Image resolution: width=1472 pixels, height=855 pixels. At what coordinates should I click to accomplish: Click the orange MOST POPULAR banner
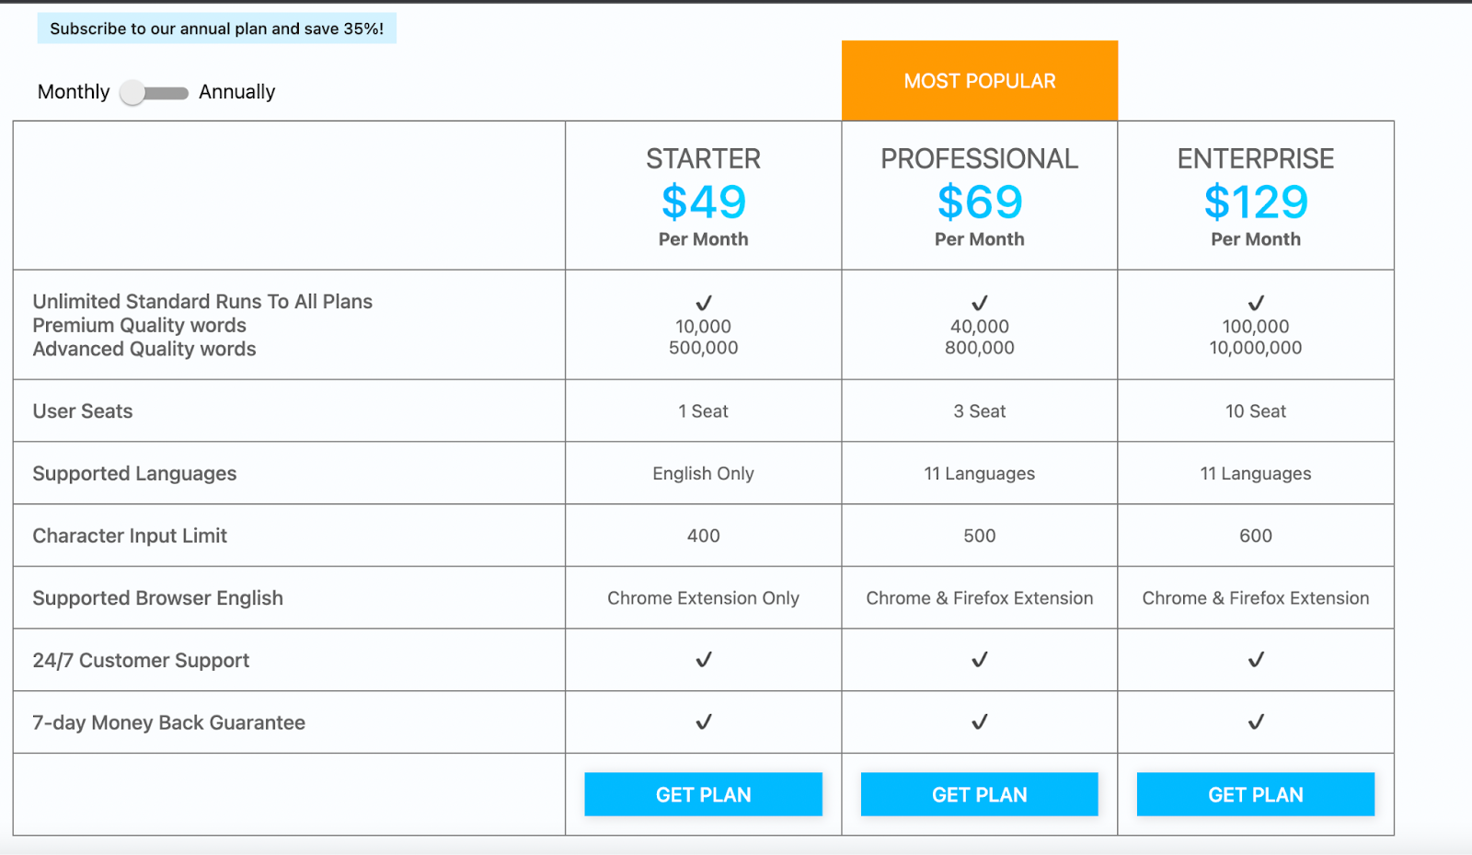coord(980,81)
